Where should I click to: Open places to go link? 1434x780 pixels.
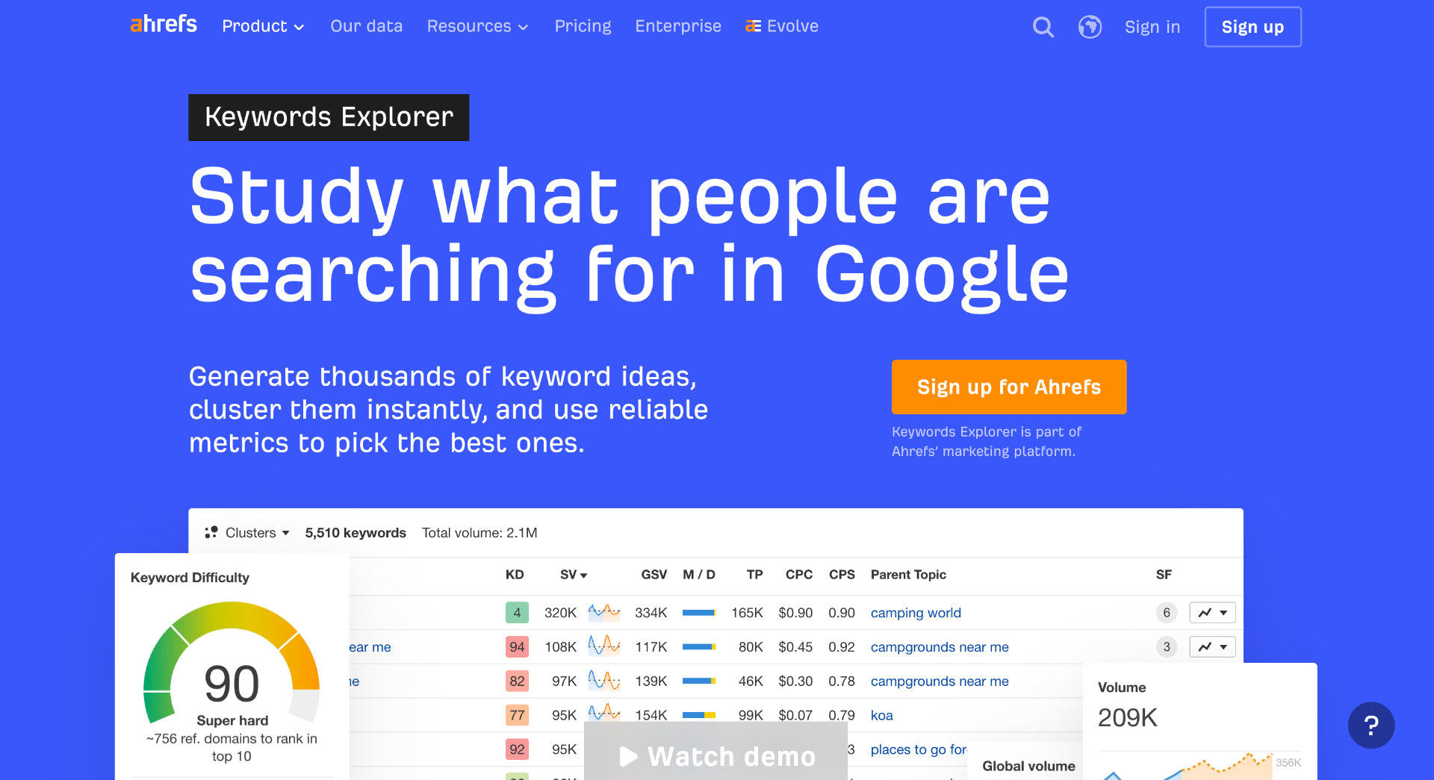pos(919,749)
